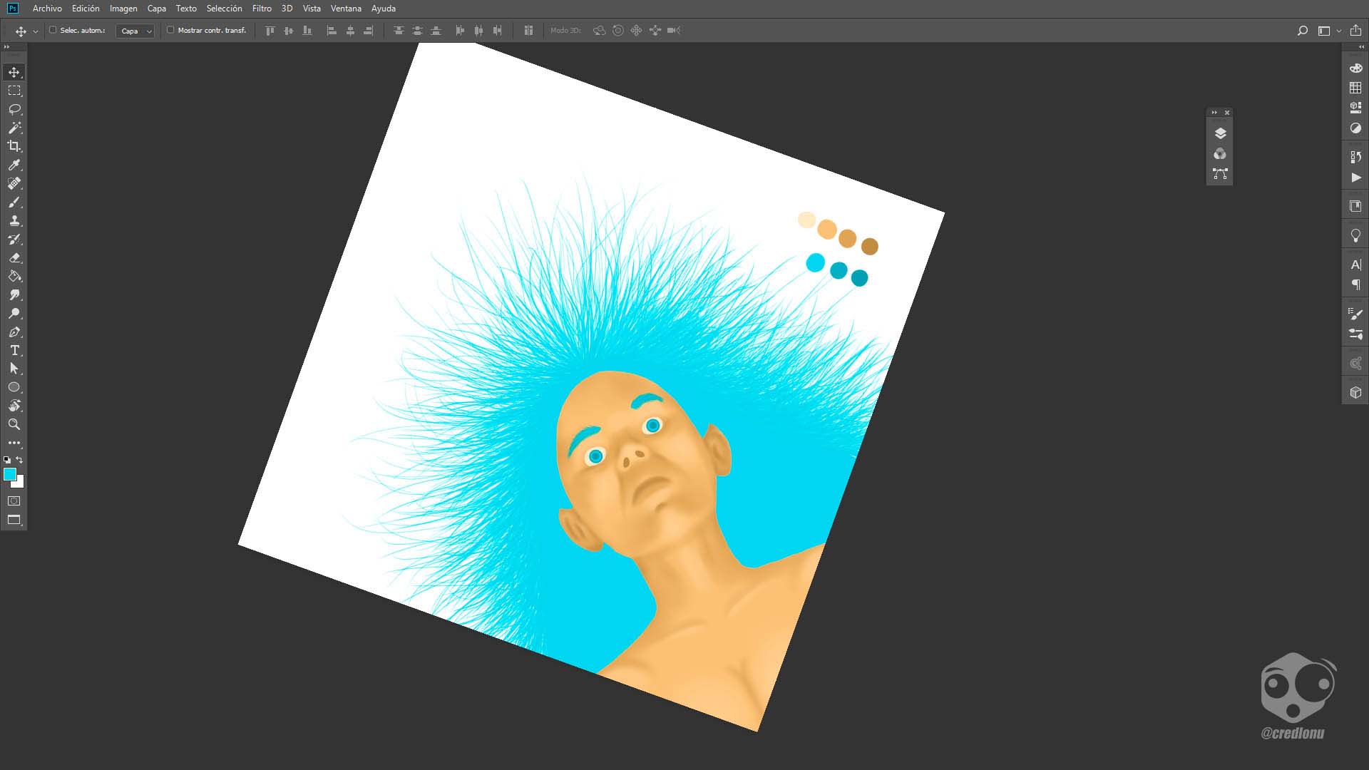Expand the floating Layers panel group
Viewport: 1369px width, 770px height.
point(1214,113)
